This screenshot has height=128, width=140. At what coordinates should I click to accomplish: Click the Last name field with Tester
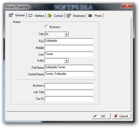(69, 54)
